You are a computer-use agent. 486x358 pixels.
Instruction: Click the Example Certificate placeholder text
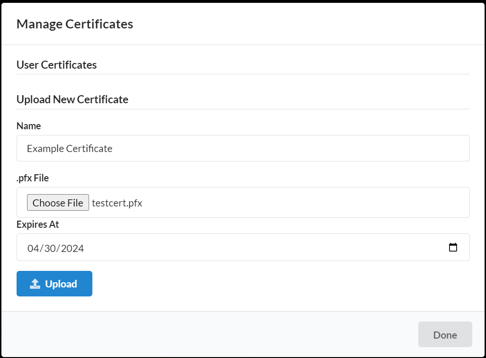pyautogui.click(x=69, y=148)
